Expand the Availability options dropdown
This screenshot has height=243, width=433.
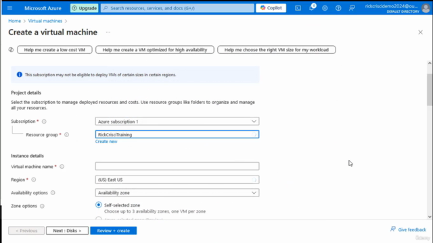click(177, 192)
